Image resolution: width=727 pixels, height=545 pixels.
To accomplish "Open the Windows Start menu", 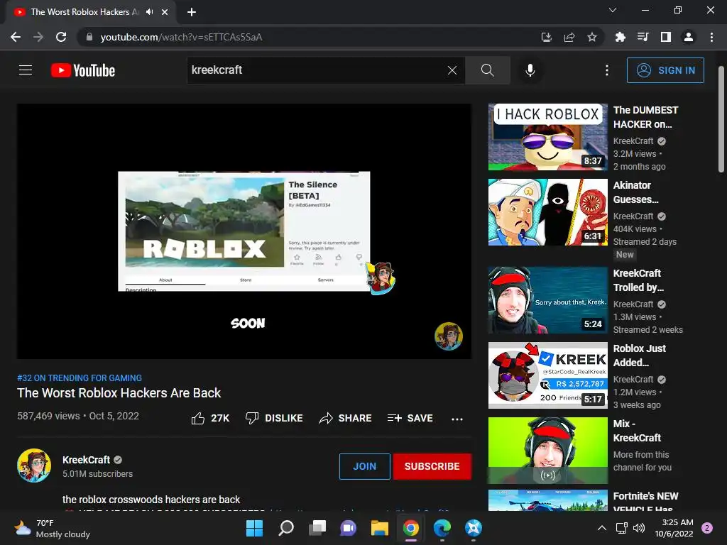I will (x=254, y=528).
